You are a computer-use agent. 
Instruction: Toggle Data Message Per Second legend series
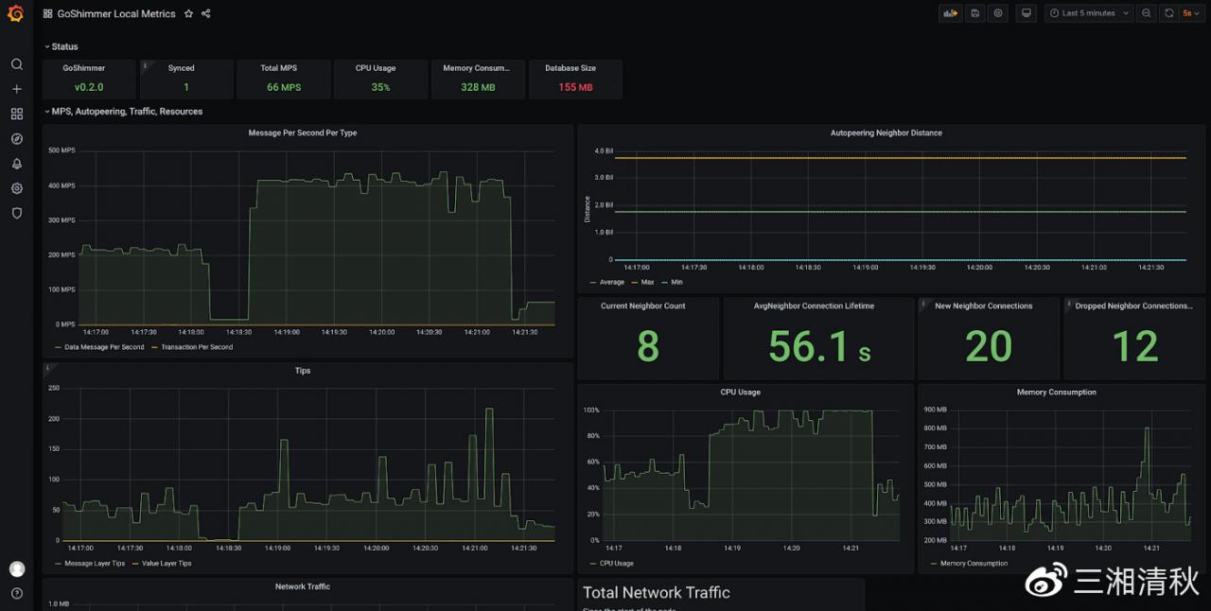point(104,347)
